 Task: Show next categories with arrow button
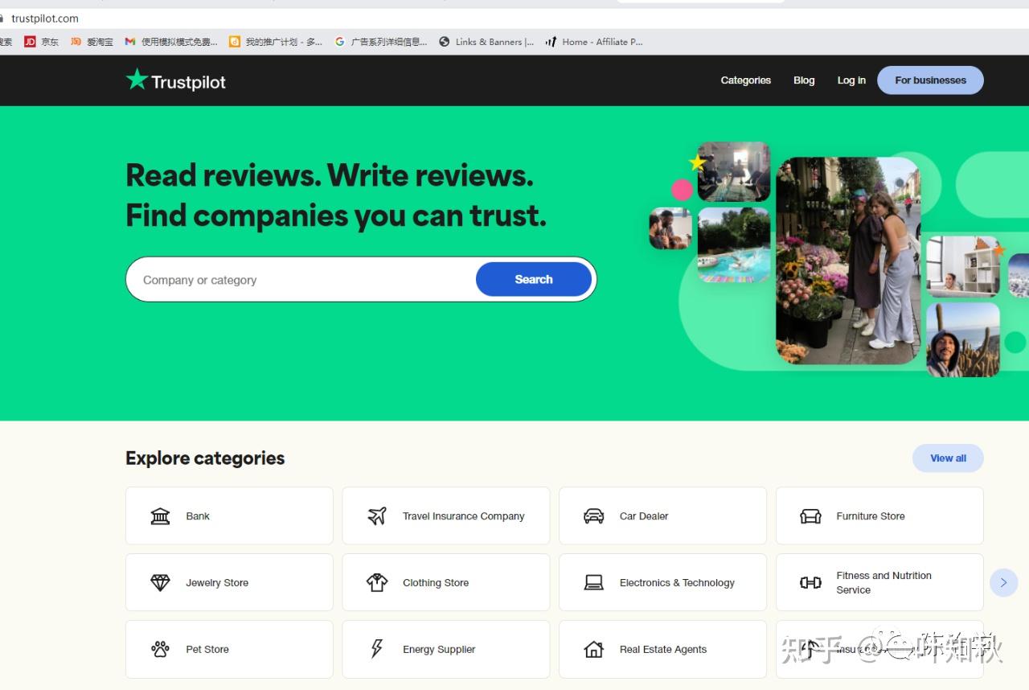[1003, 582]
